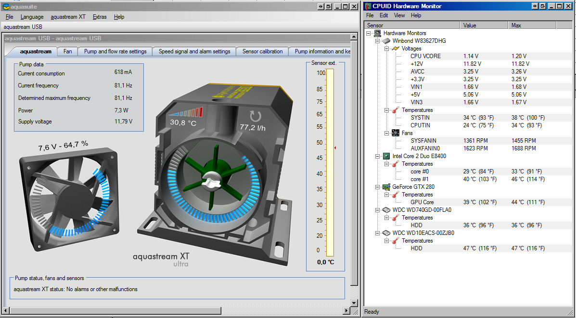Click the horizontal scrollbar right arrow
This screenshot has width=576, height=318.
point(346,311)
